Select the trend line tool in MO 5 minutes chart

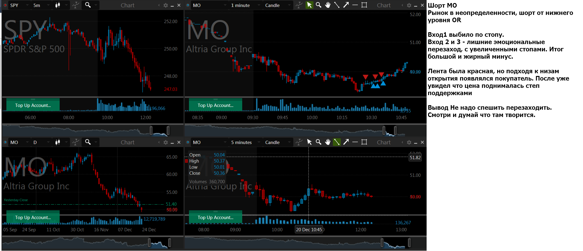click(337, 142)
